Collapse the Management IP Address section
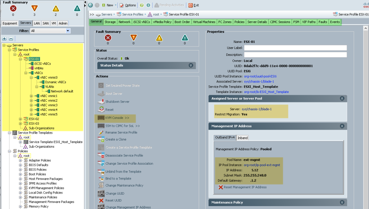This screenshot has width=369, height=209. 342,126
